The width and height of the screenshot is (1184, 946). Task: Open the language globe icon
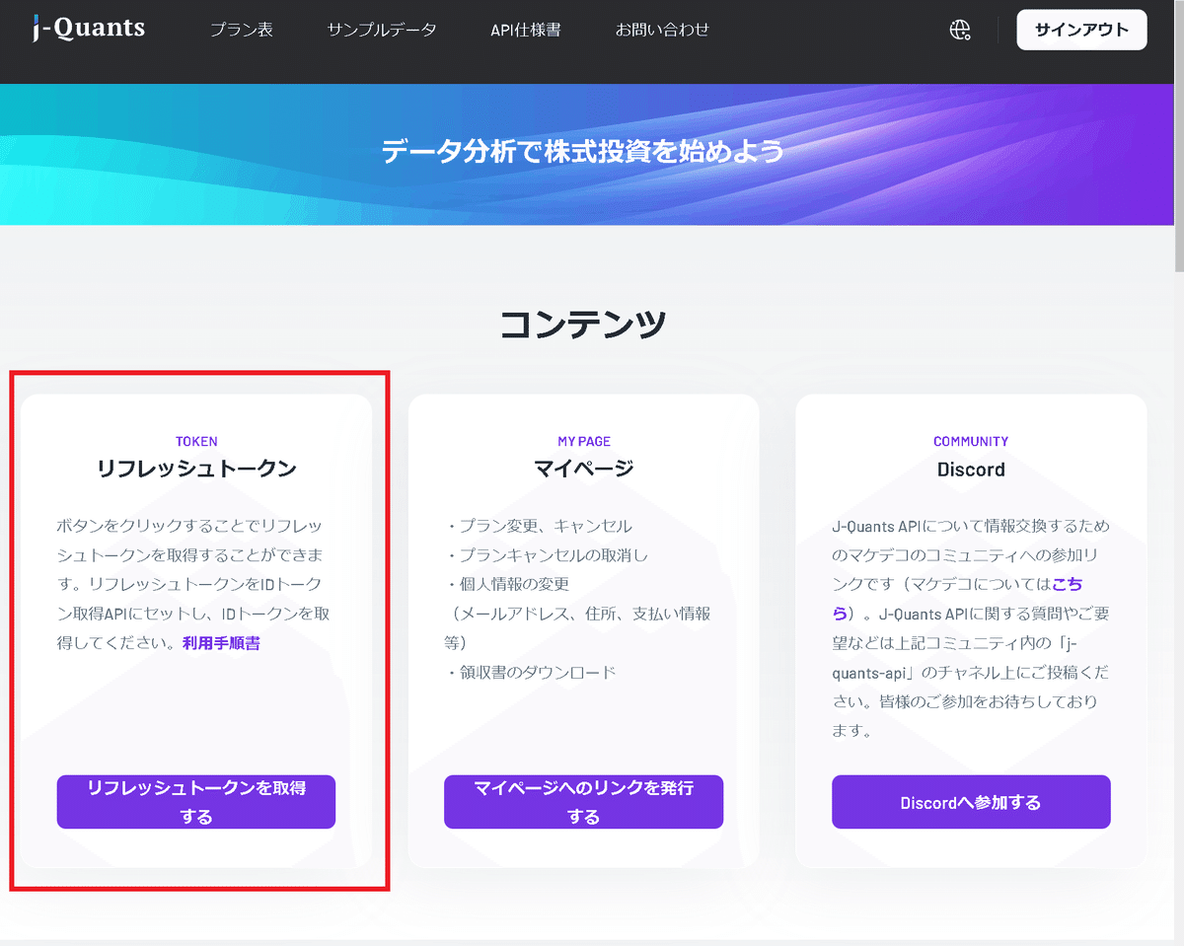tap(960, 30)
